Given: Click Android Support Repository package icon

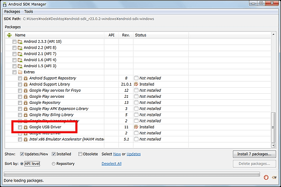Looking at the screenshot, I should (26, 78).
